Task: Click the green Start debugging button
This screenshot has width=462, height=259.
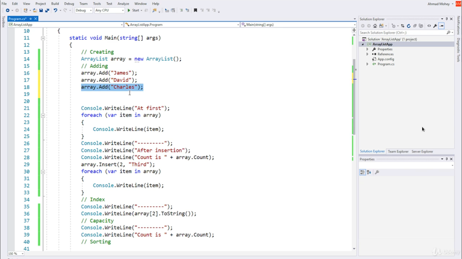Action: pyautogui.click(x=134, y=10)
